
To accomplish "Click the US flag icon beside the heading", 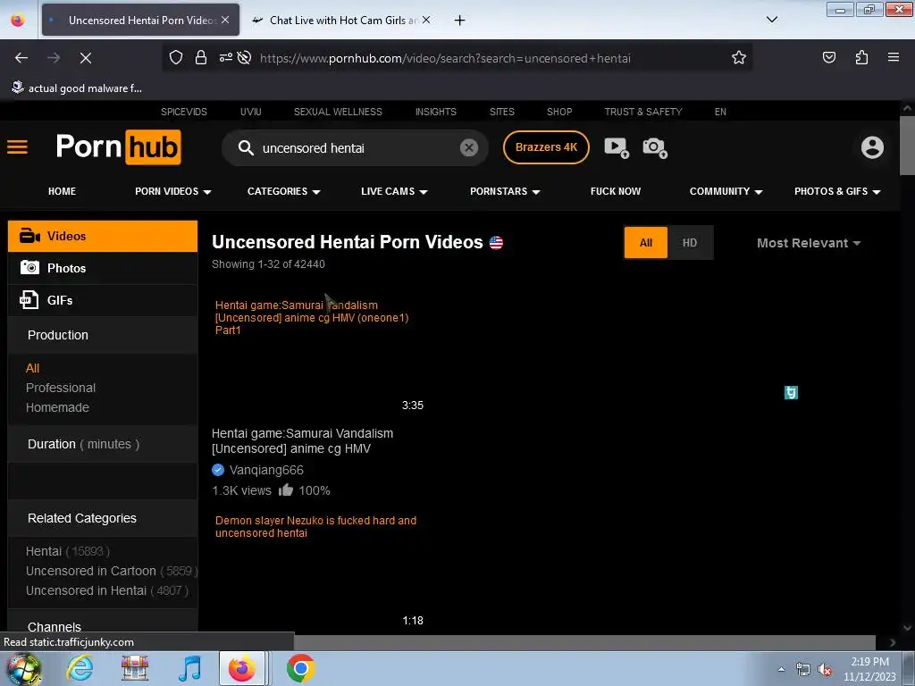I will point(496,243).
